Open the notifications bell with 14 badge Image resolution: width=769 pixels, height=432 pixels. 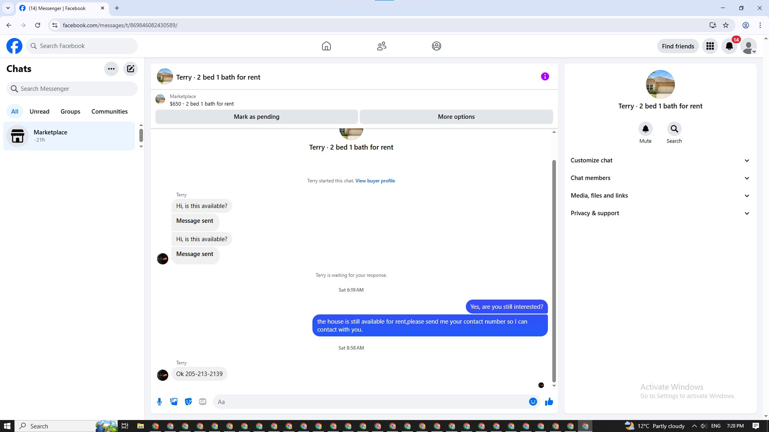729,46
